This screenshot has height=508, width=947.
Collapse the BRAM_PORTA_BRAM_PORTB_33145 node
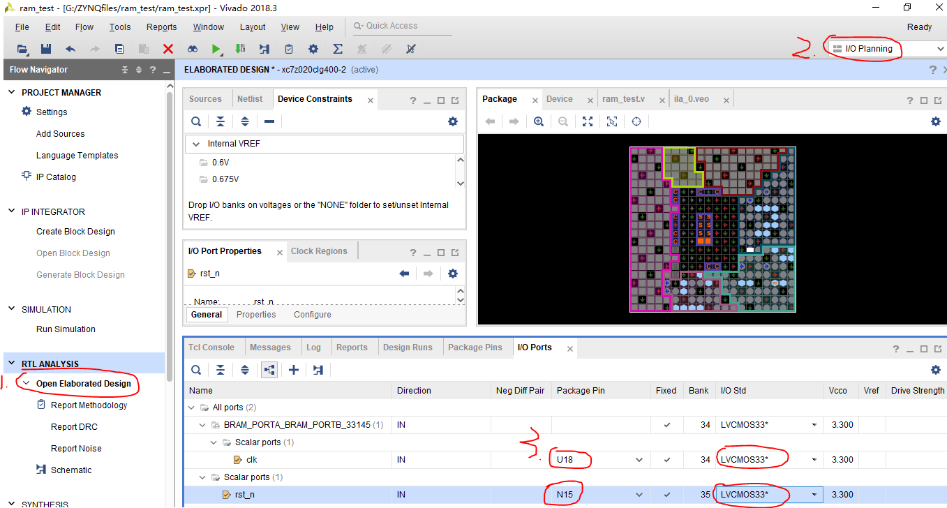point(204,425)
